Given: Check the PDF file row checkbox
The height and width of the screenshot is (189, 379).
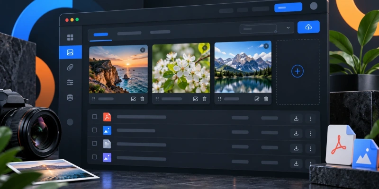Looking at the screenshot, I should [x=94, y=117].
